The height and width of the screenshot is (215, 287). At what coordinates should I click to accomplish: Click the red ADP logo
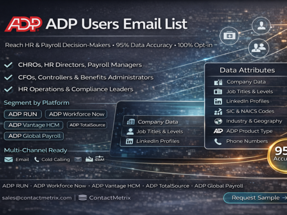tap(23, 24)
